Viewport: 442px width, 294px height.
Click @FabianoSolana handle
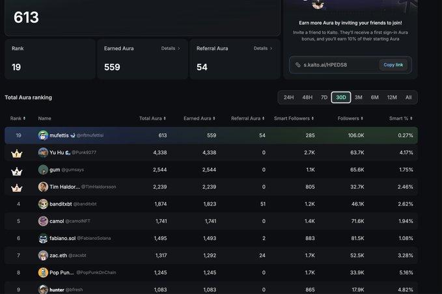point(94,239)
